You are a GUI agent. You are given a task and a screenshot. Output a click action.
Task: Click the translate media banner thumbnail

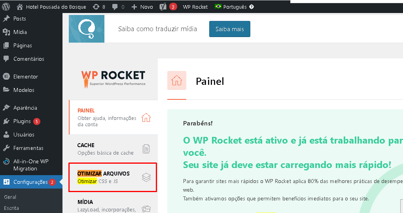click(87, 29)
